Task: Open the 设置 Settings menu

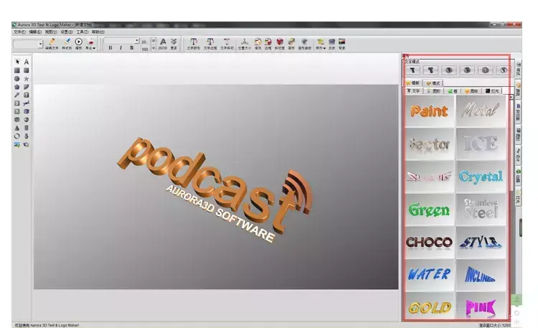Action: point(67,32)
